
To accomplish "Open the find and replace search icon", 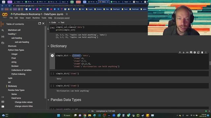I will pos(3,30).
